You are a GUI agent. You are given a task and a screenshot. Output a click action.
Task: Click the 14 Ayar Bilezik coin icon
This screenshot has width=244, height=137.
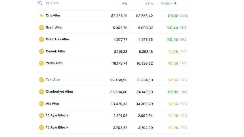tap(41, 116)
